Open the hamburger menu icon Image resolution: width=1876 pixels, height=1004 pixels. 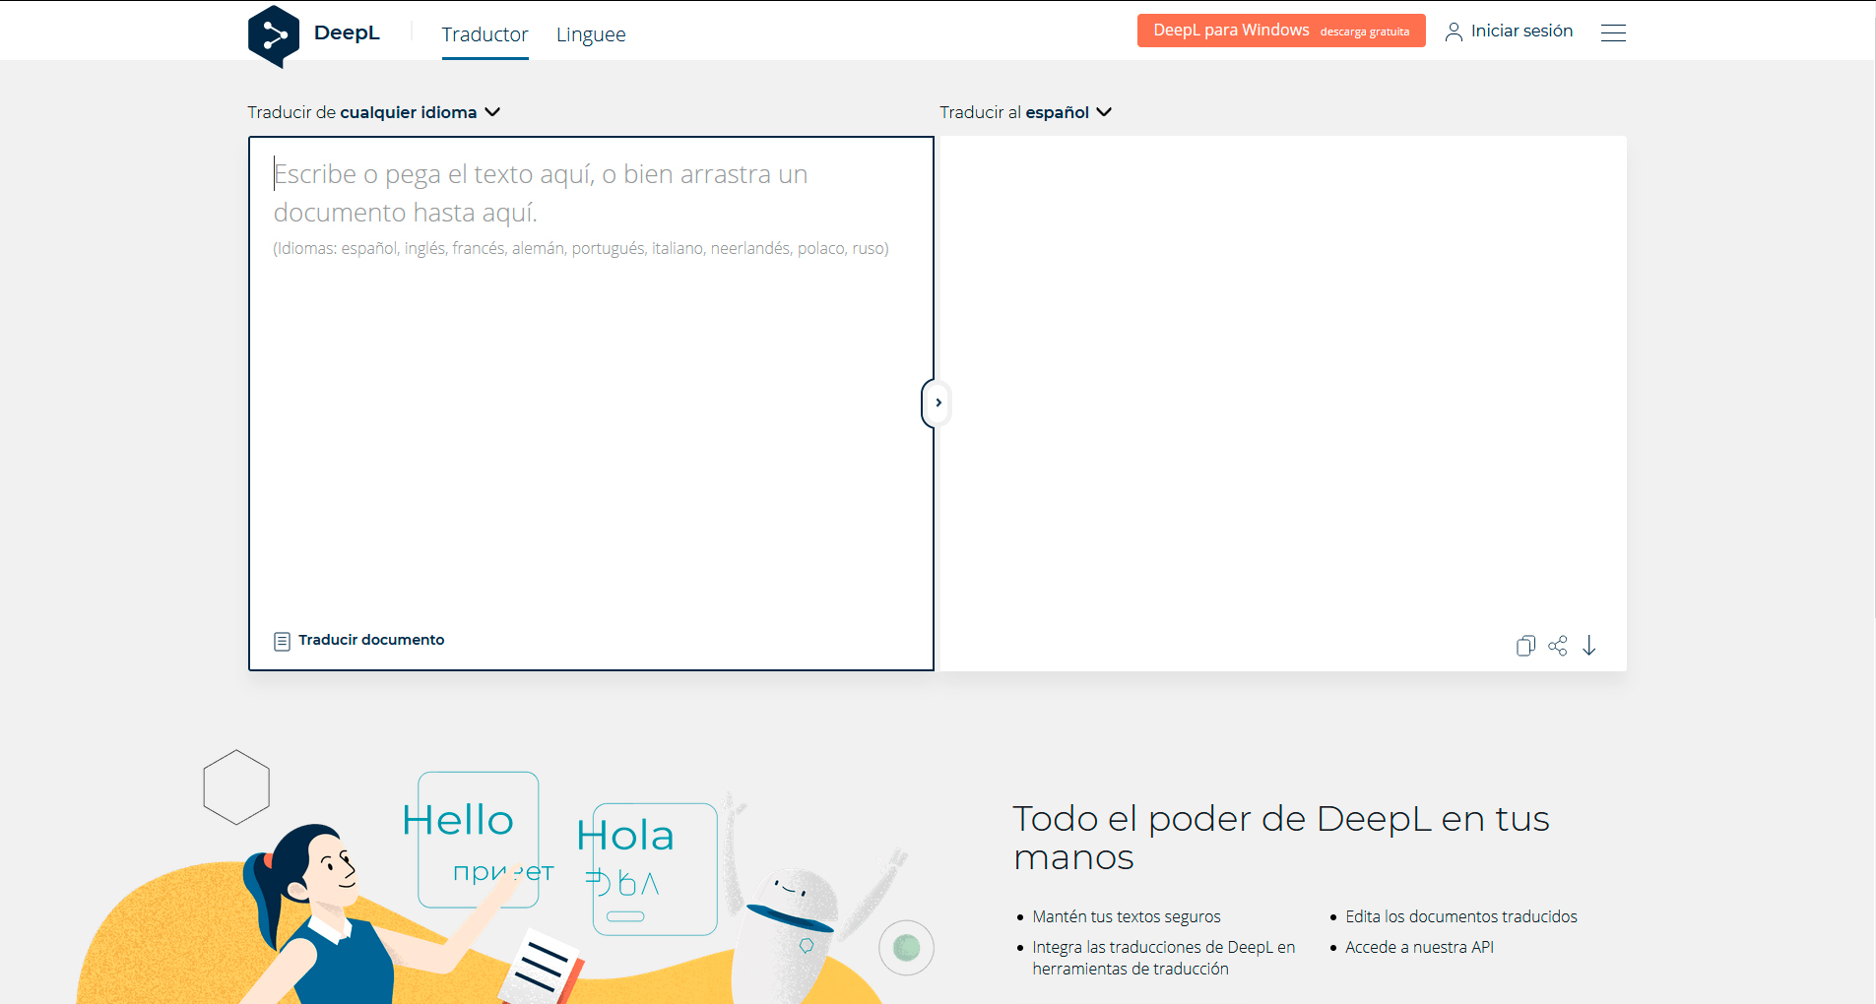[1613, 32]
